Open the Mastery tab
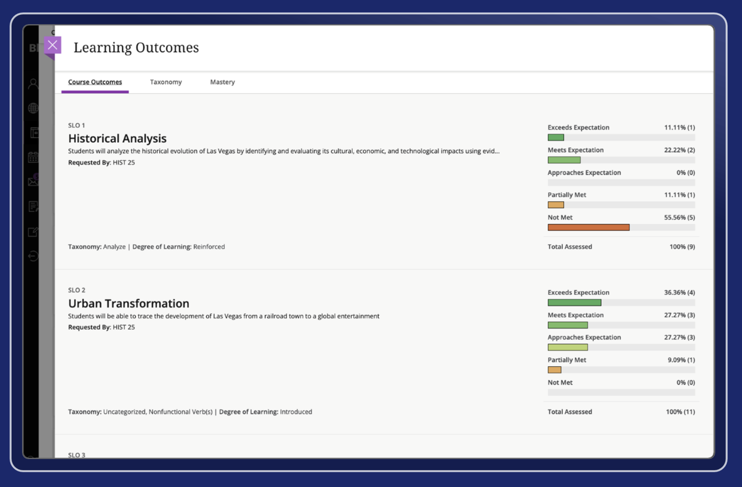This screenshot has width=742, height=487. (222, 82)
